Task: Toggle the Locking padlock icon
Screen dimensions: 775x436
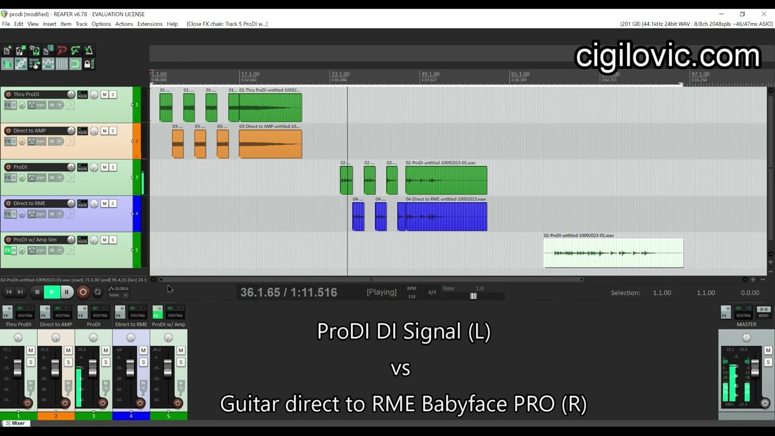Action: [89, 64]
